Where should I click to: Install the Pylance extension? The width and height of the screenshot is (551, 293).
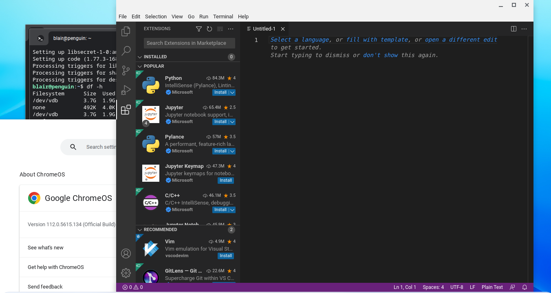[x=220, y=151]
